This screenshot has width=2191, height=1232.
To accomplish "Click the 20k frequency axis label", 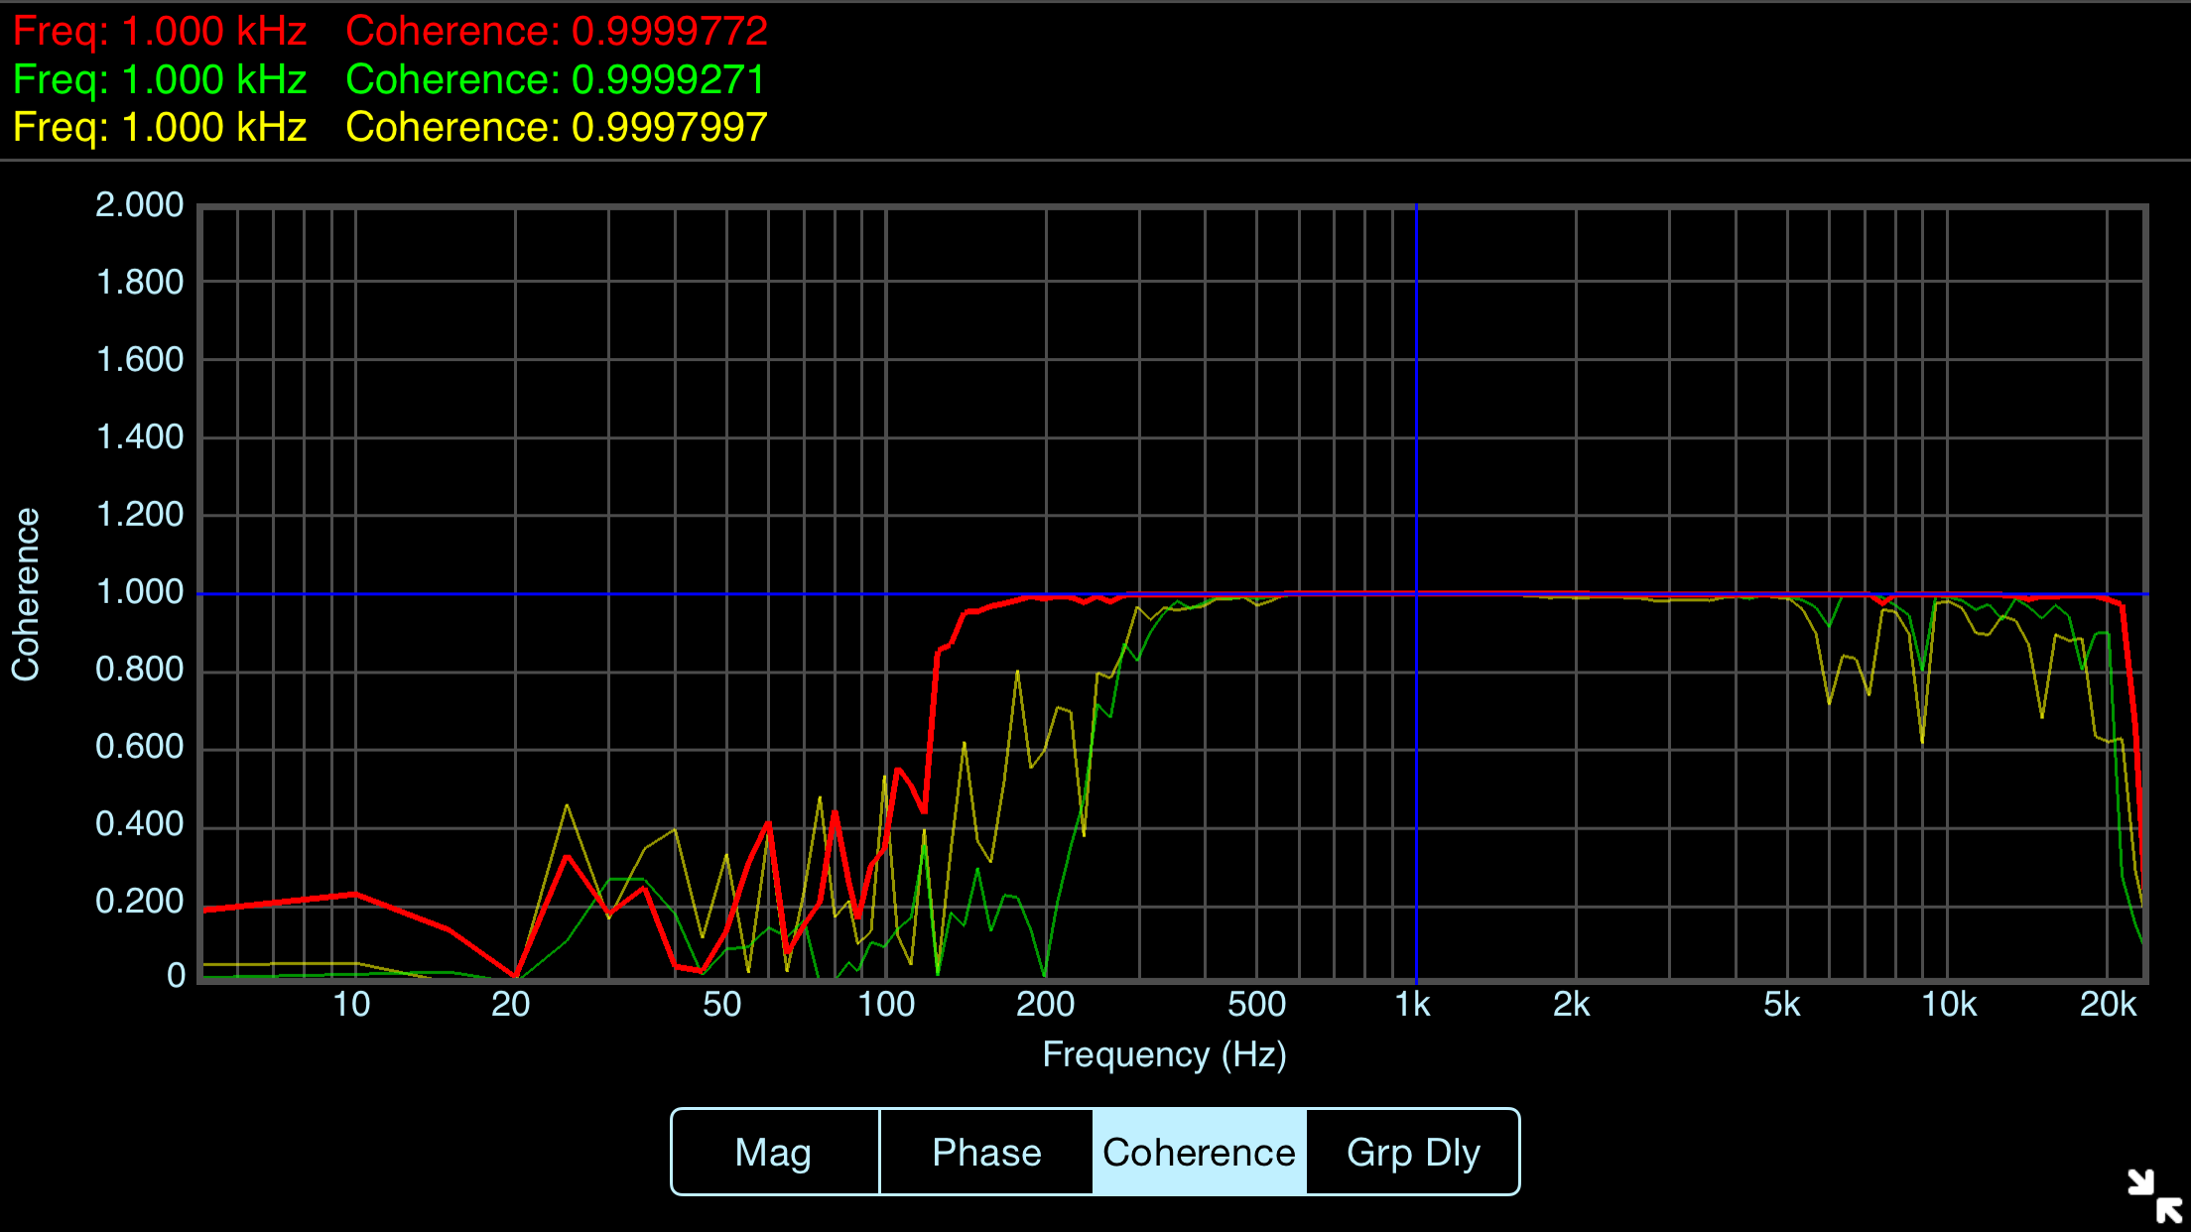I will point(2108,1005).
